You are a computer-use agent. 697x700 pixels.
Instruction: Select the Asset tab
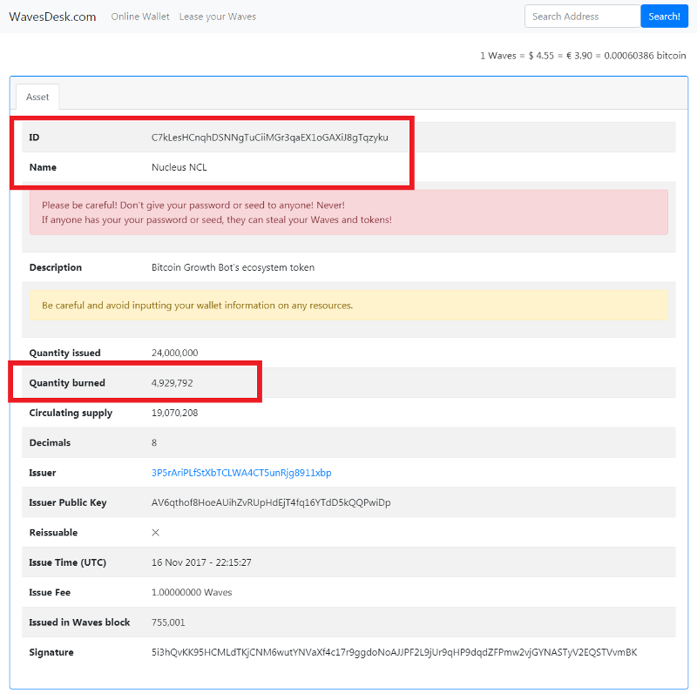pos(37,97)
